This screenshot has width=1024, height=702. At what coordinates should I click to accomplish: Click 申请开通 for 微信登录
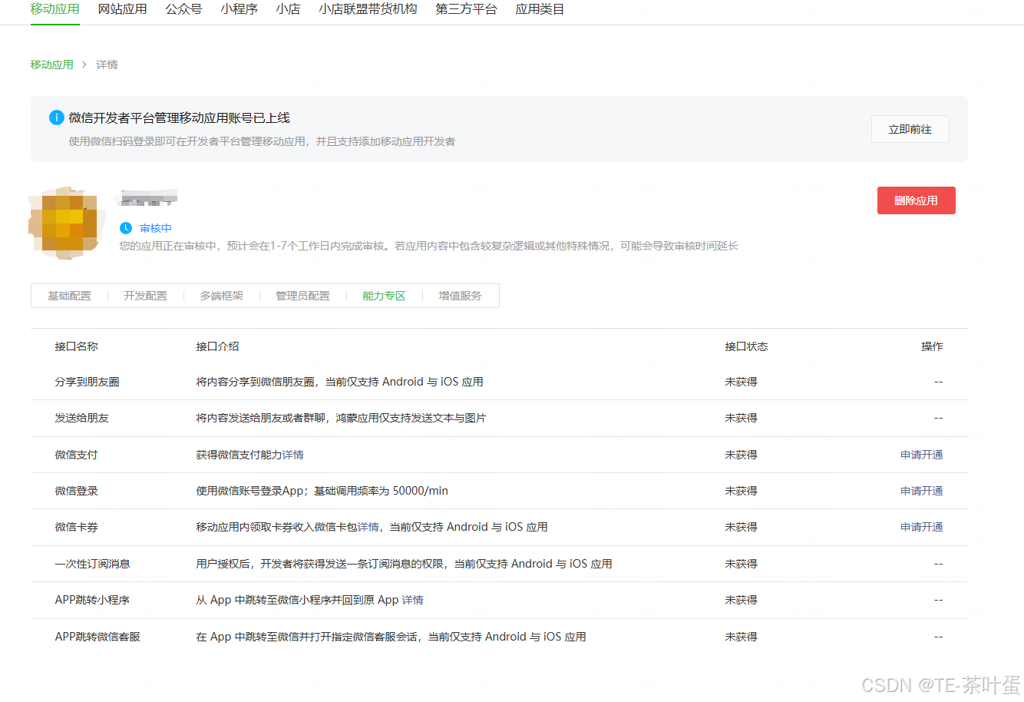[922, 491]
